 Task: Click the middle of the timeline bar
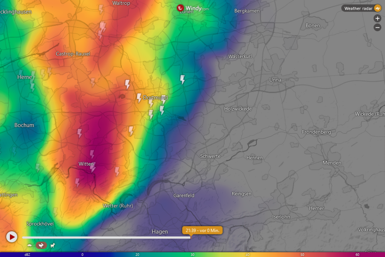[x=106, y=237]
